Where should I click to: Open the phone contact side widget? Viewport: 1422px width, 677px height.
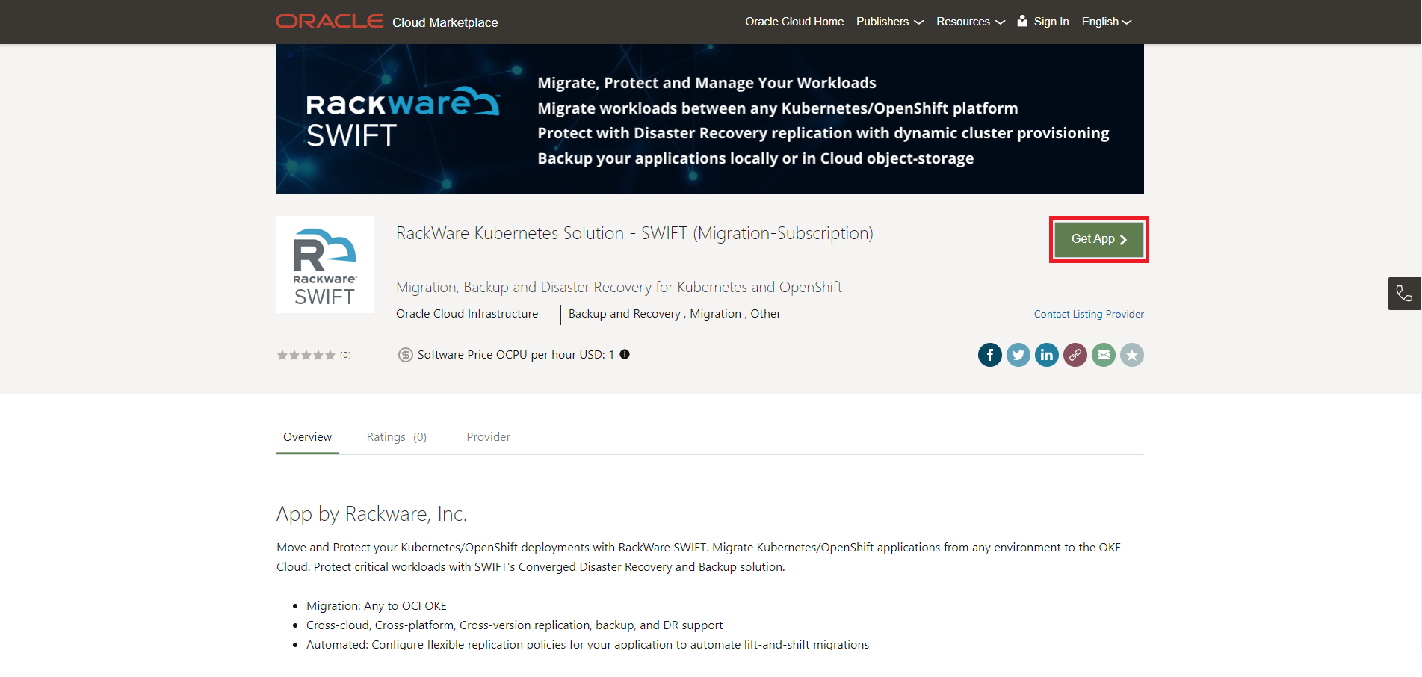pos(1405,294)
